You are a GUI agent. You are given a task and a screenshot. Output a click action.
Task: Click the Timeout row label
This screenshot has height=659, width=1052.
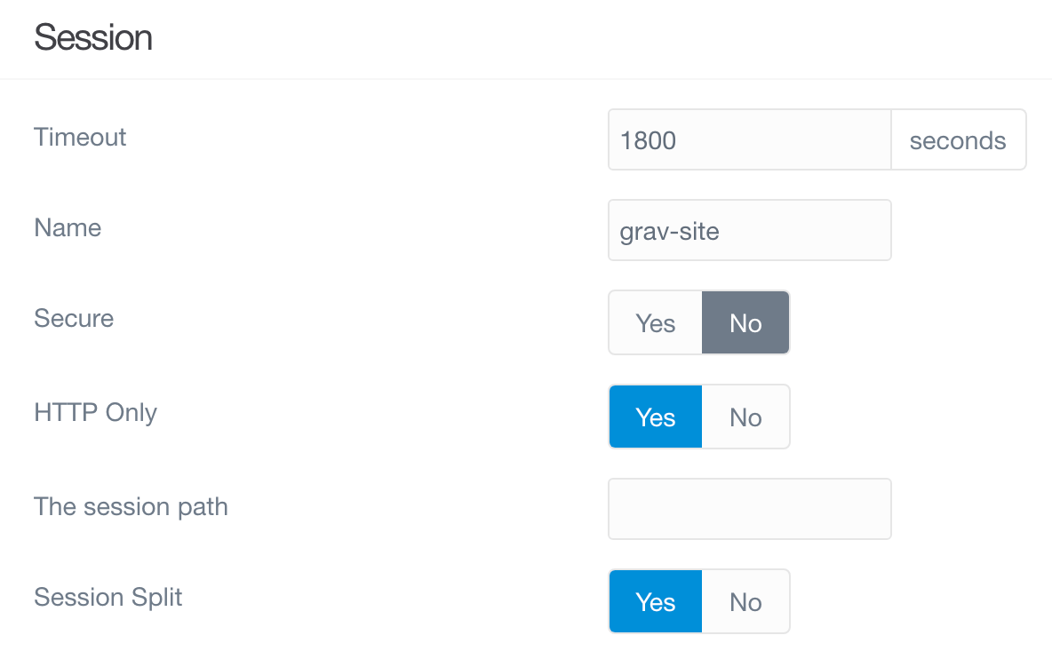(79, 138)
